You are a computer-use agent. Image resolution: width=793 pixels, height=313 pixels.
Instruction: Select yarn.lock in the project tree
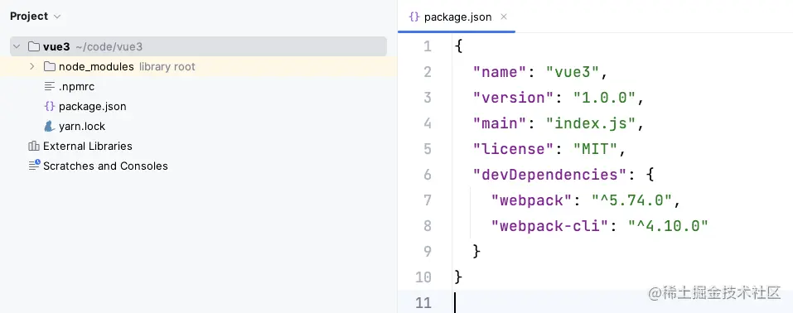tap(82, 127)
